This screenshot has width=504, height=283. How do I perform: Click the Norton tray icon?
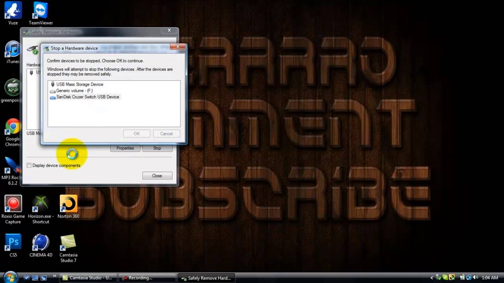[x=452, y=277]
